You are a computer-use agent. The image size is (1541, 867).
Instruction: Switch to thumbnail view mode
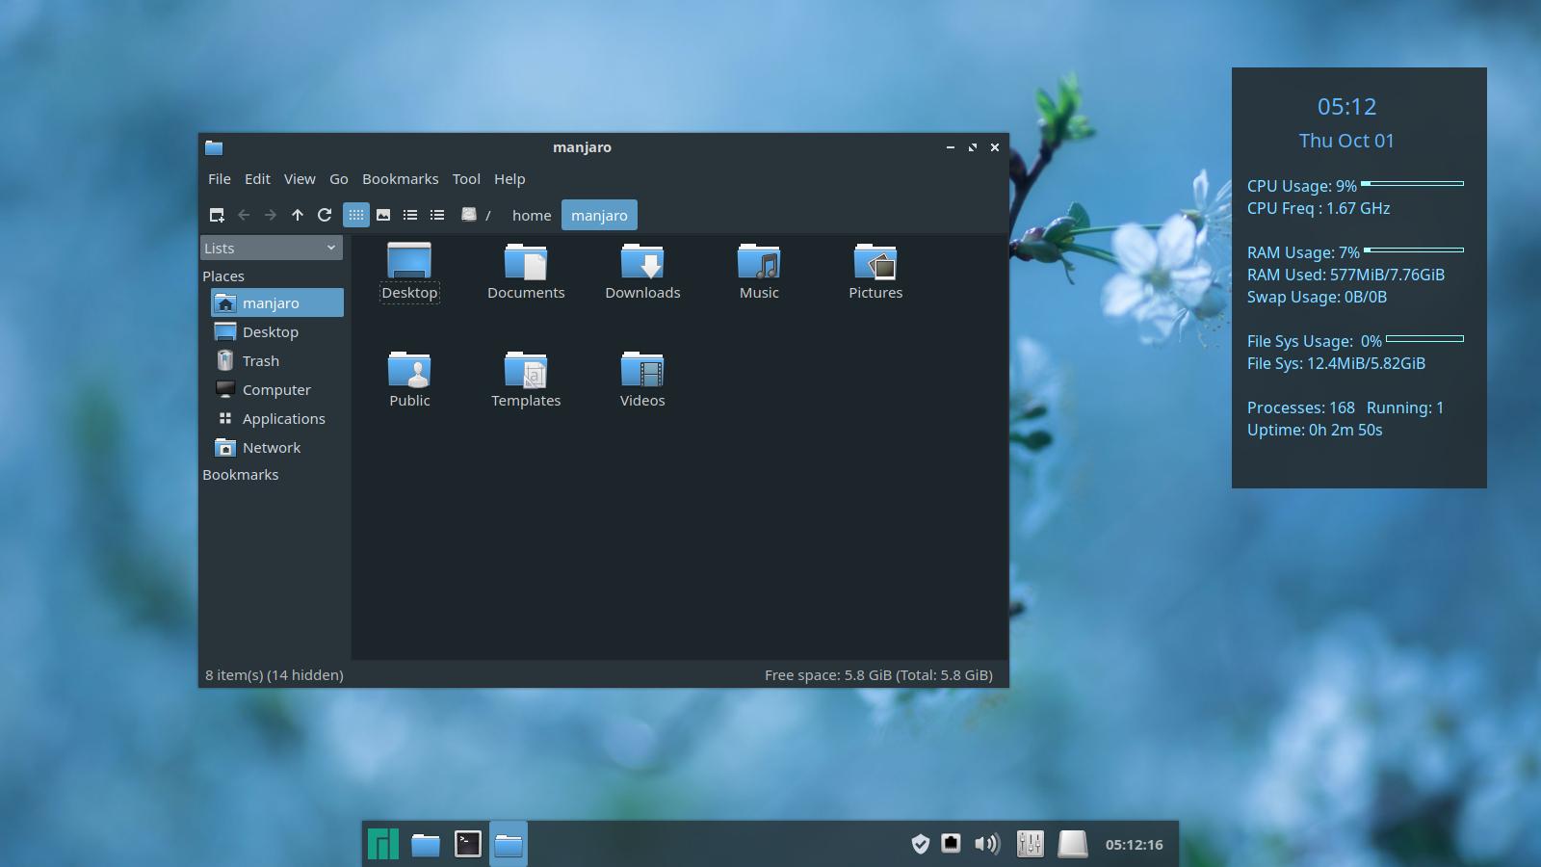(383, 215)
